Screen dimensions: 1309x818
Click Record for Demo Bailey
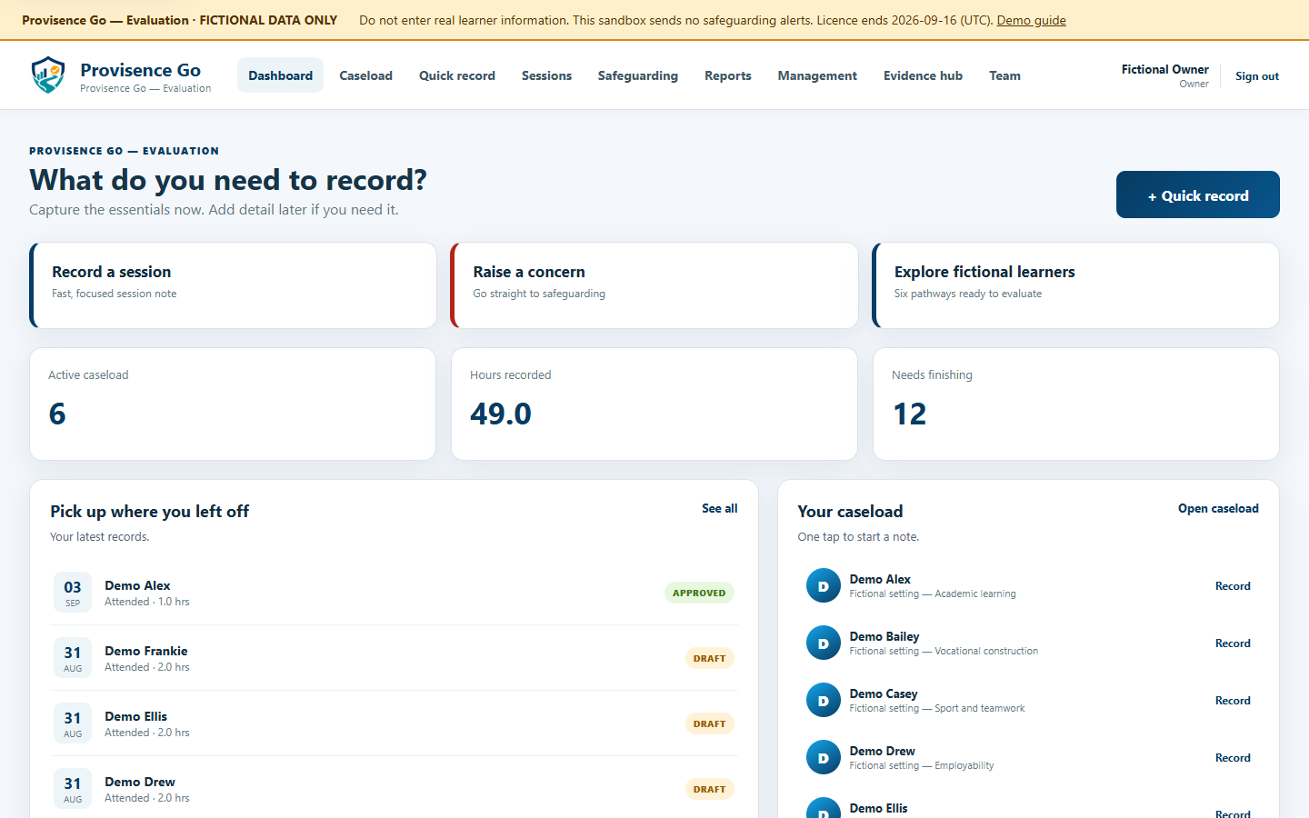click(x=1233, y=643)
